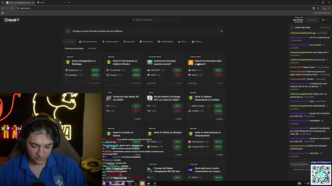Screen dimensions: 332x186
Task: Click fuel pump thumbnail on Diesel card
Action: tap(150, 170)
